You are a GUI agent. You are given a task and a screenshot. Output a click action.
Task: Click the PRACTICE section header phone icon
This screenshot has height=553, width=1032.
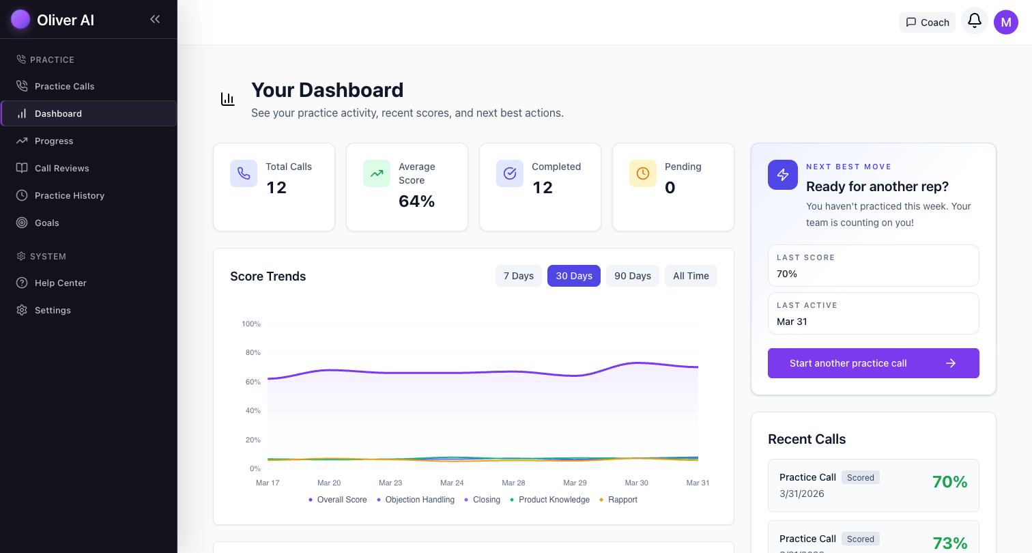[x=21, y=59]
